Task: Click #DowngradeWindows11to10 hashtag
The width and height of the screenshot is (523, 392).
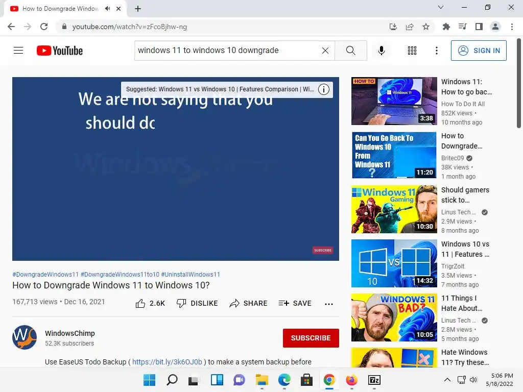Action: tap(120, 274)
